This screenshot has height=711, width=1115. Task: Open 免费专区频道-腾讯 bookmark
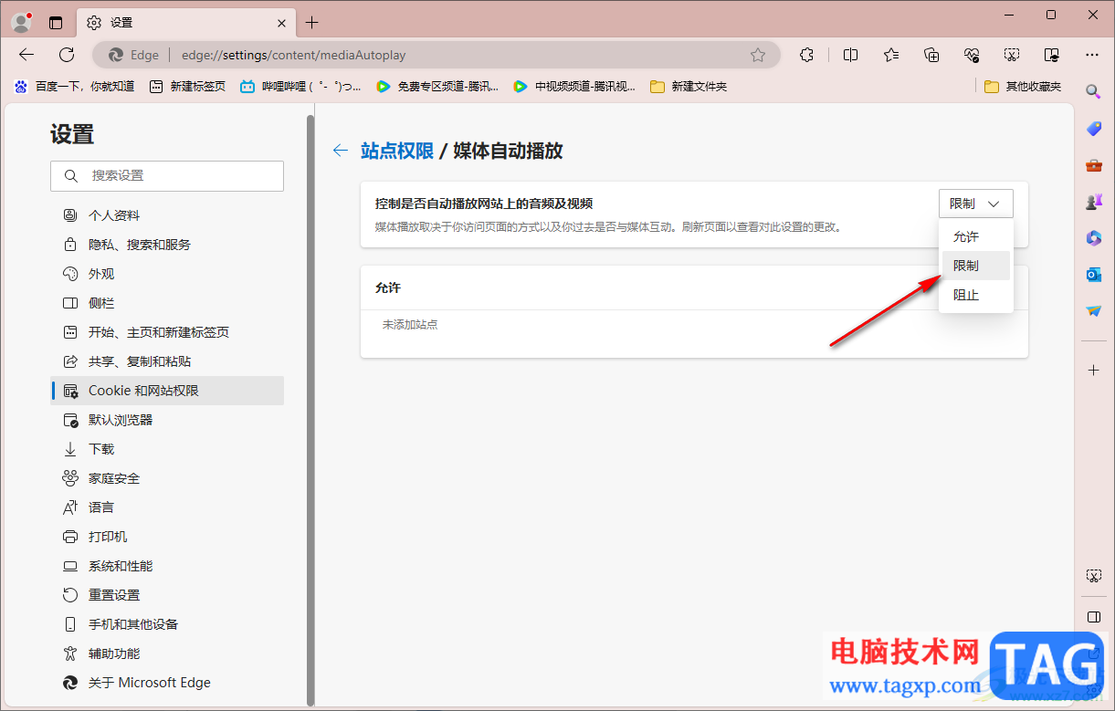tap(437, 87)
